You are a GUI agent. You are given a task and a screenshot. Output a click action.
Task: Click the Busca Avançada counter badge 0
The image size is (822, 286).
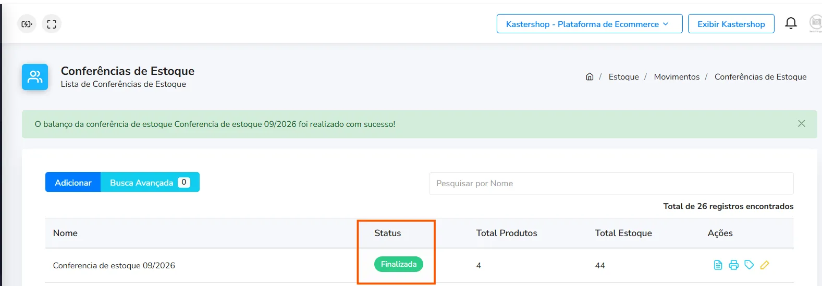click(184, 182)
